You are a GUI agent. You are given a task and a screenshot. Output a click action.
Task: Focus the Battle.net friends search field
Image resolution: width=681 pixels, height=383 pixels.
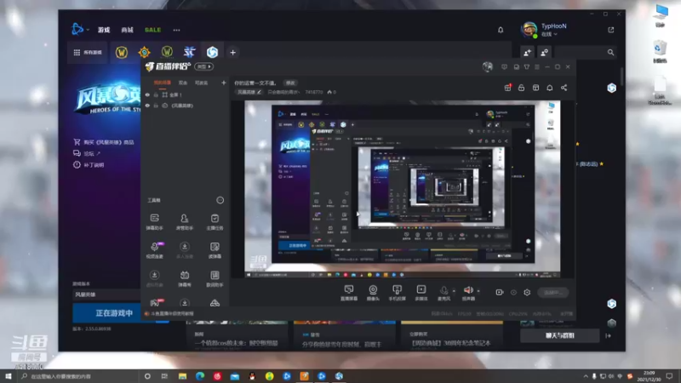tap(587, 53)
